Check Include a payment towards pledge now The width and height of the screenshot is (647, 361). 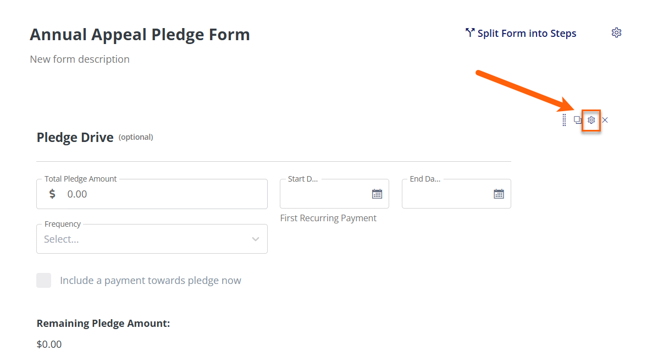44,280
